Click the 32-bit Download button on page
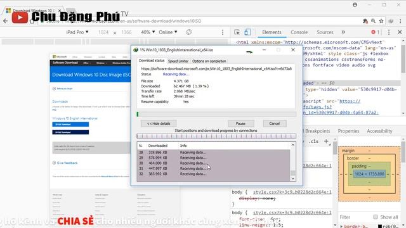 (70, 124)
